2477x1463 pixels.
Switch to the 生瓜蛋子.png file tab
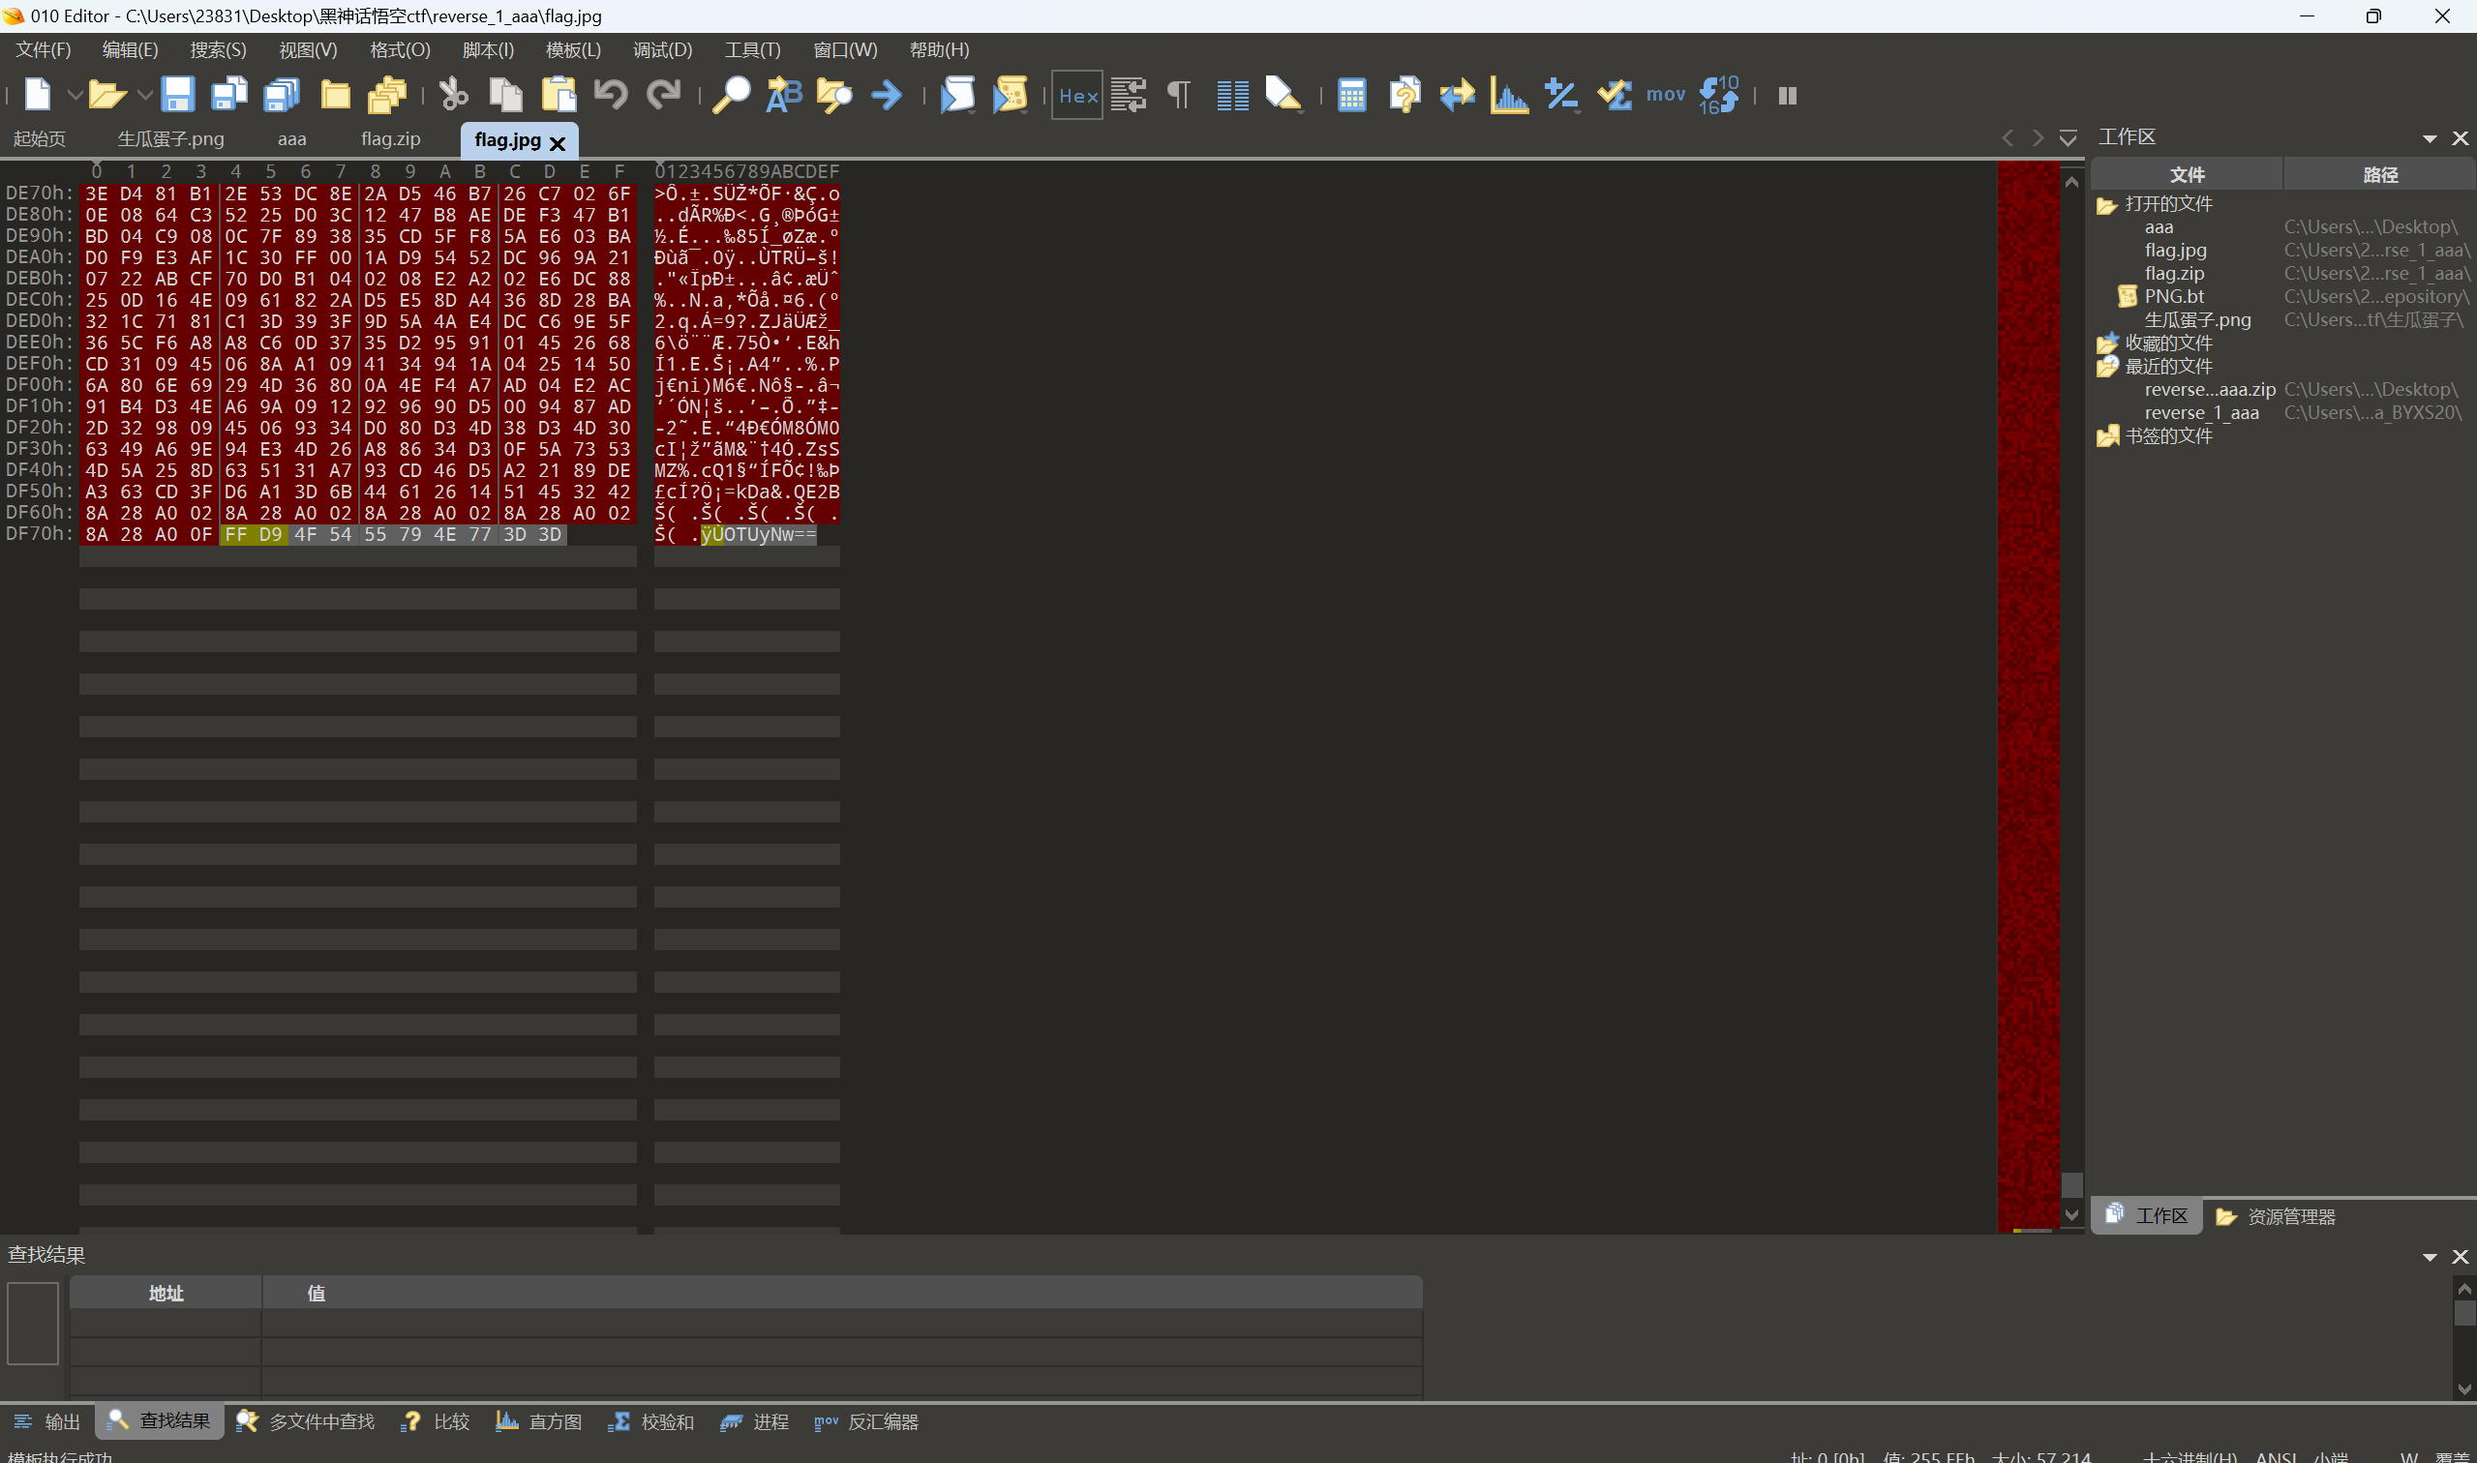pos(170,139)
